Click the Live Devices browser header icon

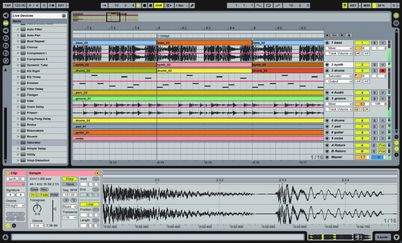coord(64,16)
